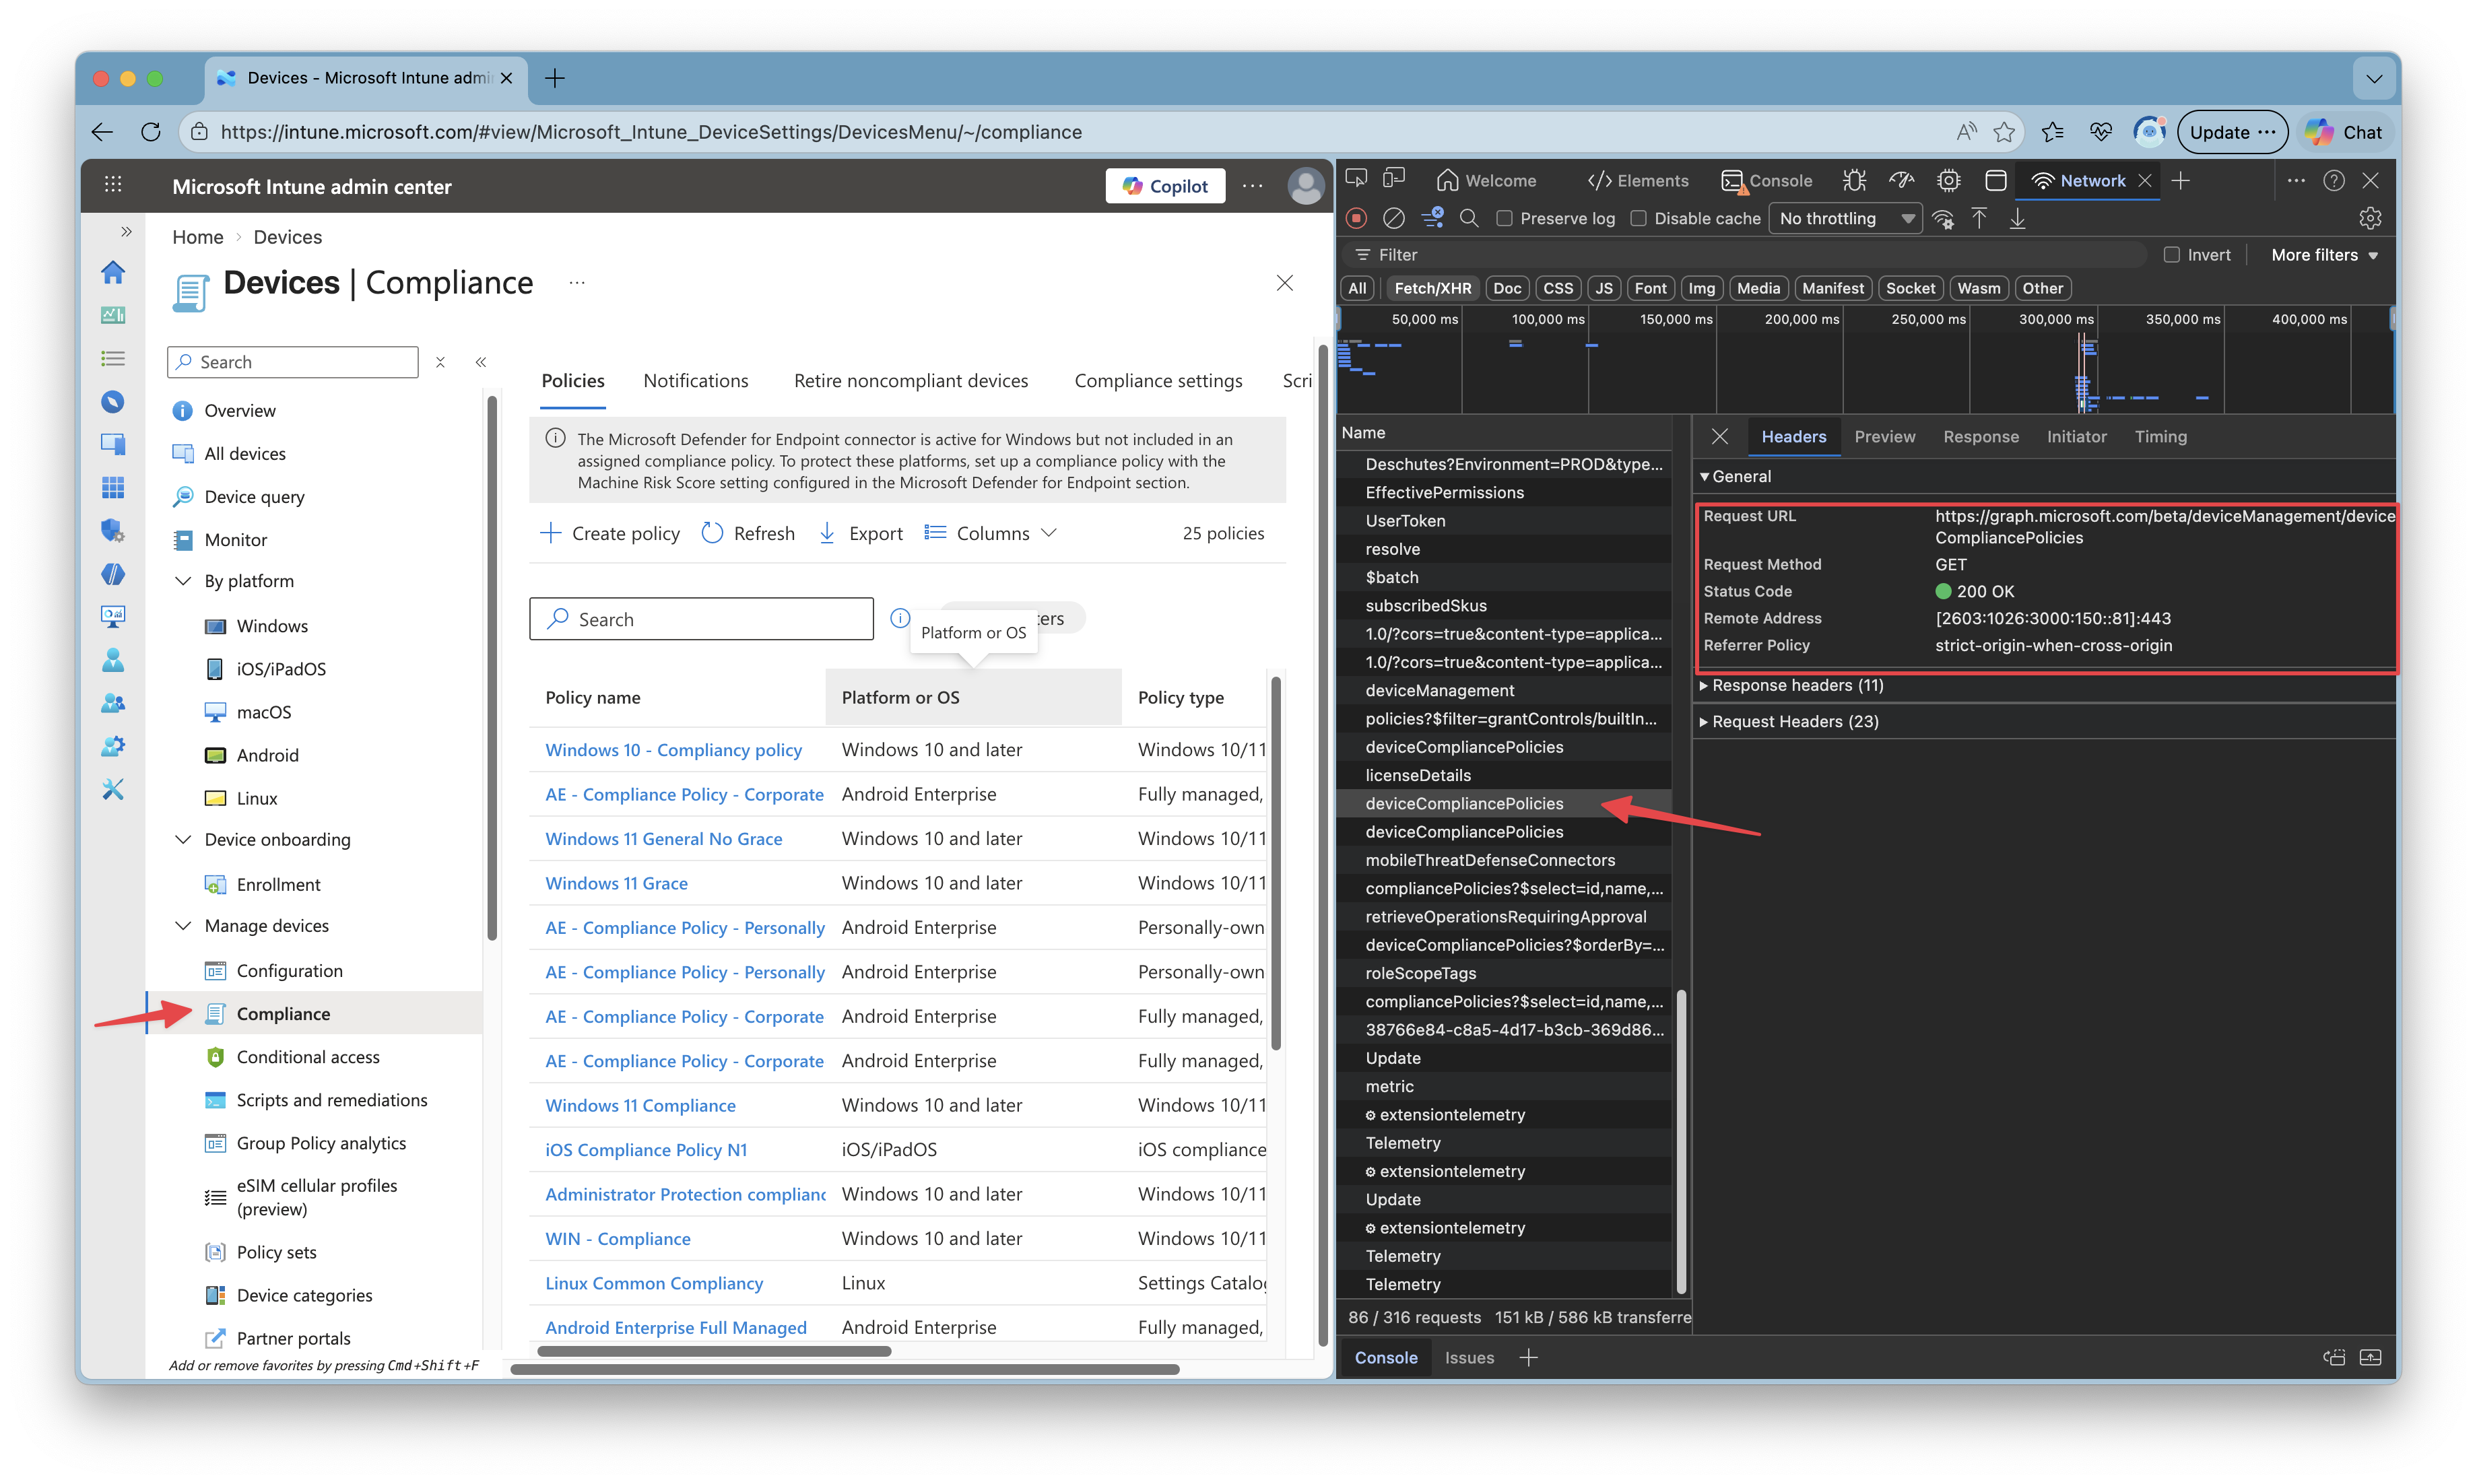
Task: Select the Home icon in the Intune sidebar
Action: tap(113, 272)
